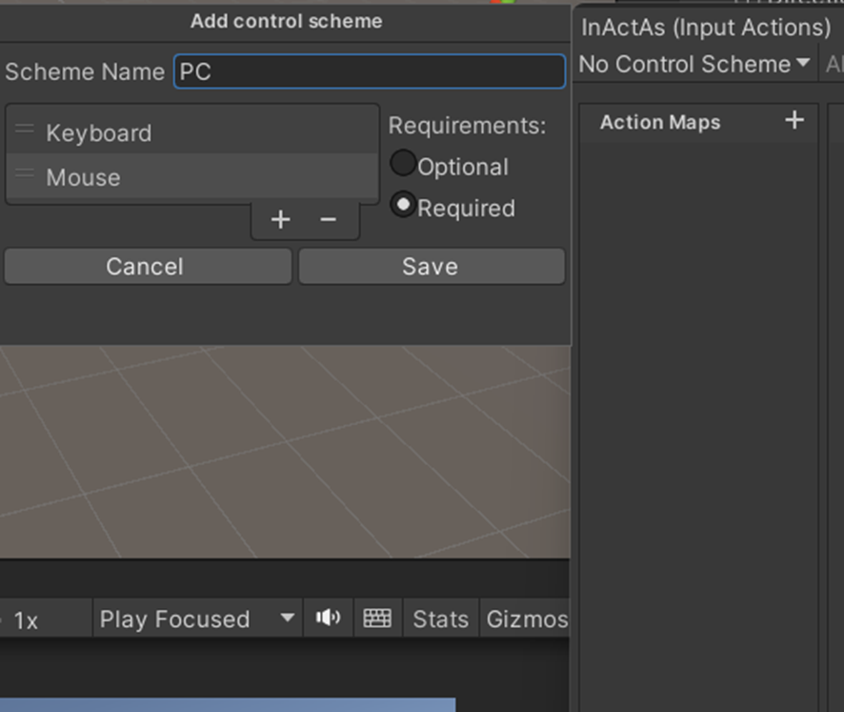844x712 pixels.
Task: Select the Optional requirement radio button
Action: click(x=403, y=163)
